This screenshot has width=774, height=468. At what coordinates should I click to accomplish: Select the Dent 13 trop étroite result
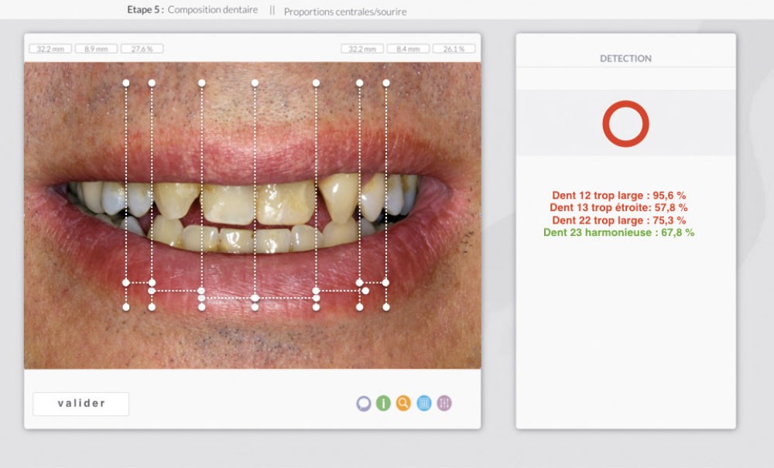[618, 208]
